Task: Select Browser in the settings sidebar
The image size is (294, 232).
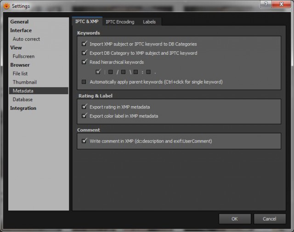Action: pyautogui.click(x=20, y=65)
